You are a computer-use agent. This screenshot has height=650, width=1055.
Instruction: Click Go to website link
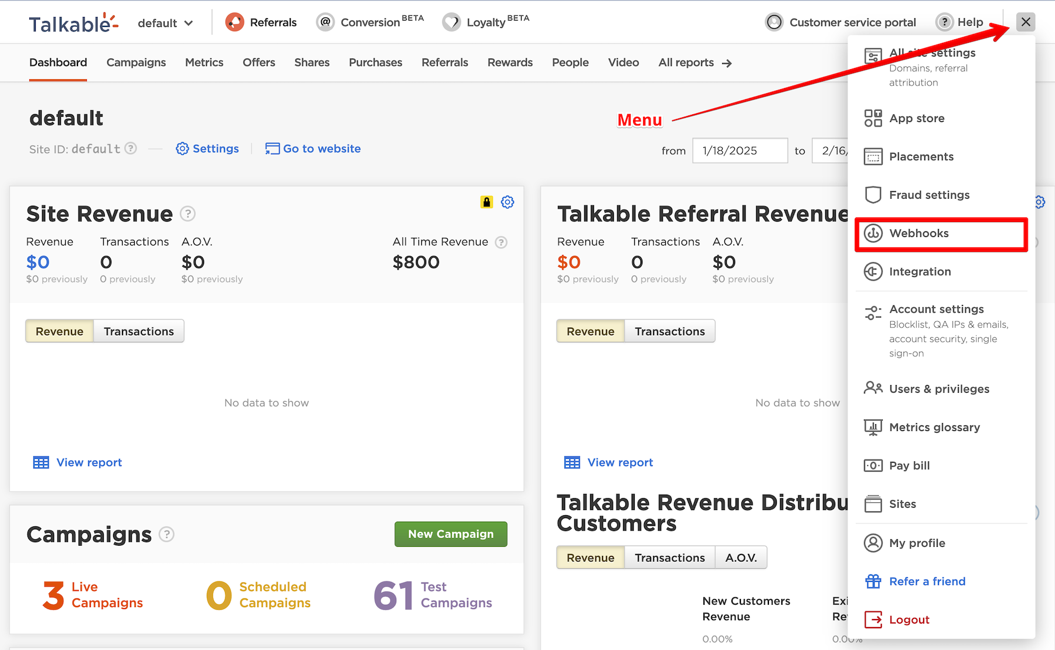pos(313,148)
